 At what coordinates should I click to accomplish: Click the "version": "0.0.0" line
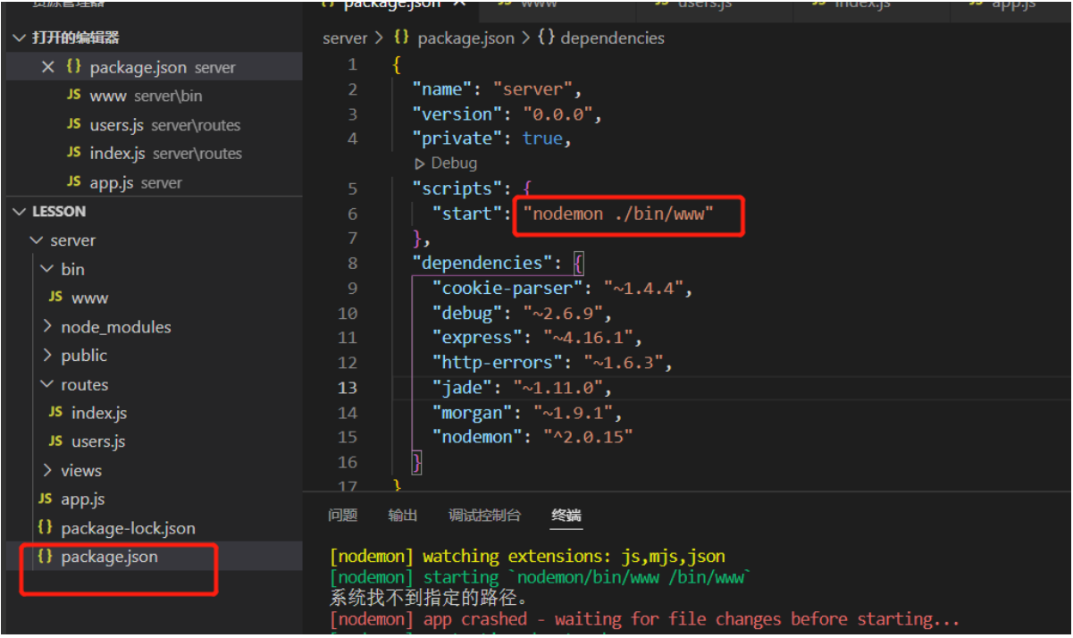click(x=507, y=114)
